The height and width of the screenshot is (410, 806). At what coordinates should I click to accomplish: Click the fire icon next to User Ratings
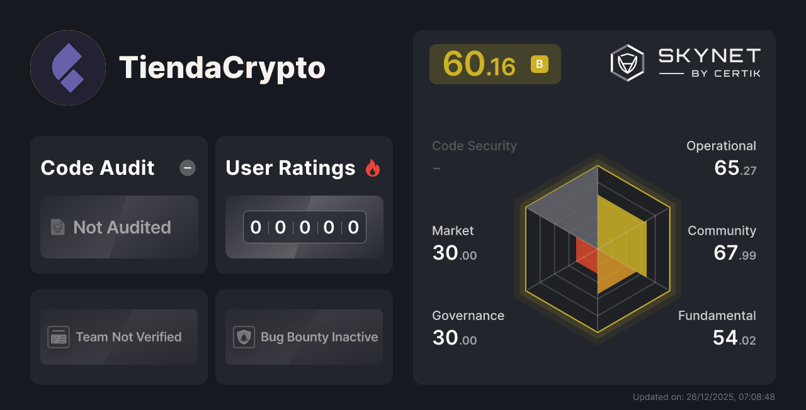click(372, 167)
